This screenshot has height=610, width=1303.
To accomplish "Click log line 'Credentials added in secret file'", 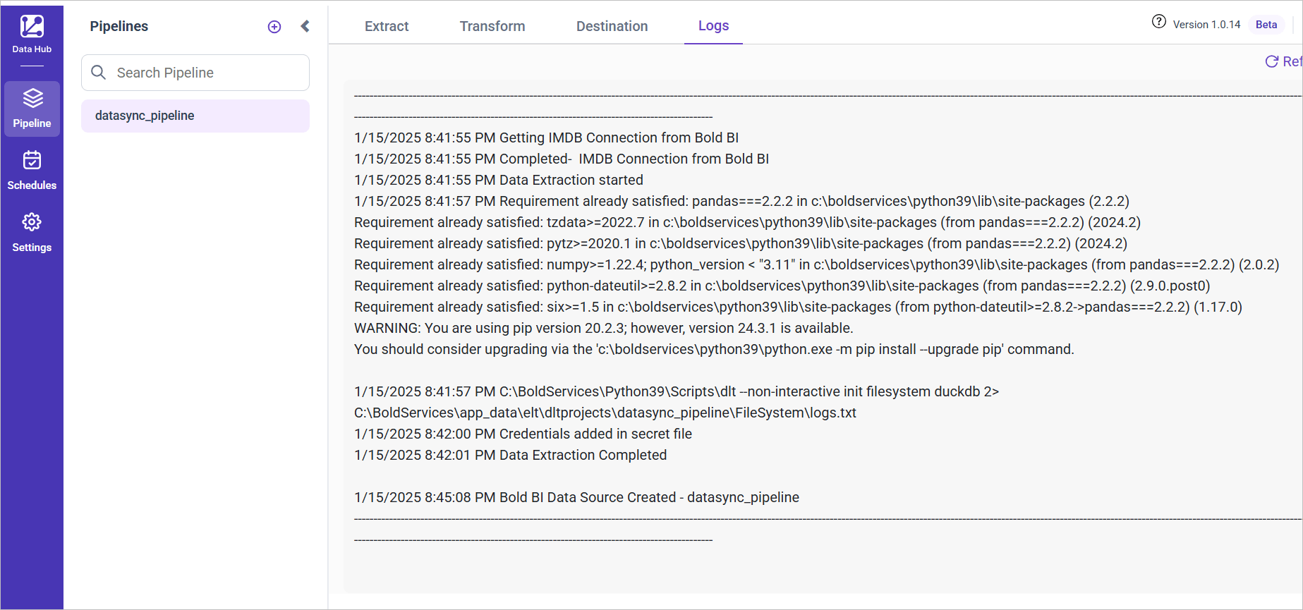I will [523, 434].
